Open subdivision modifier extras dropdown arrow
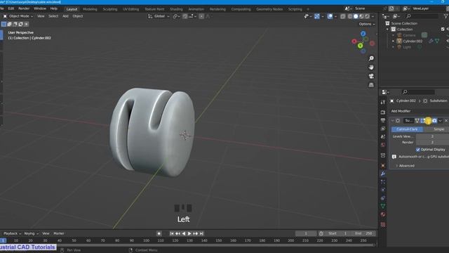 pos(440,121)
